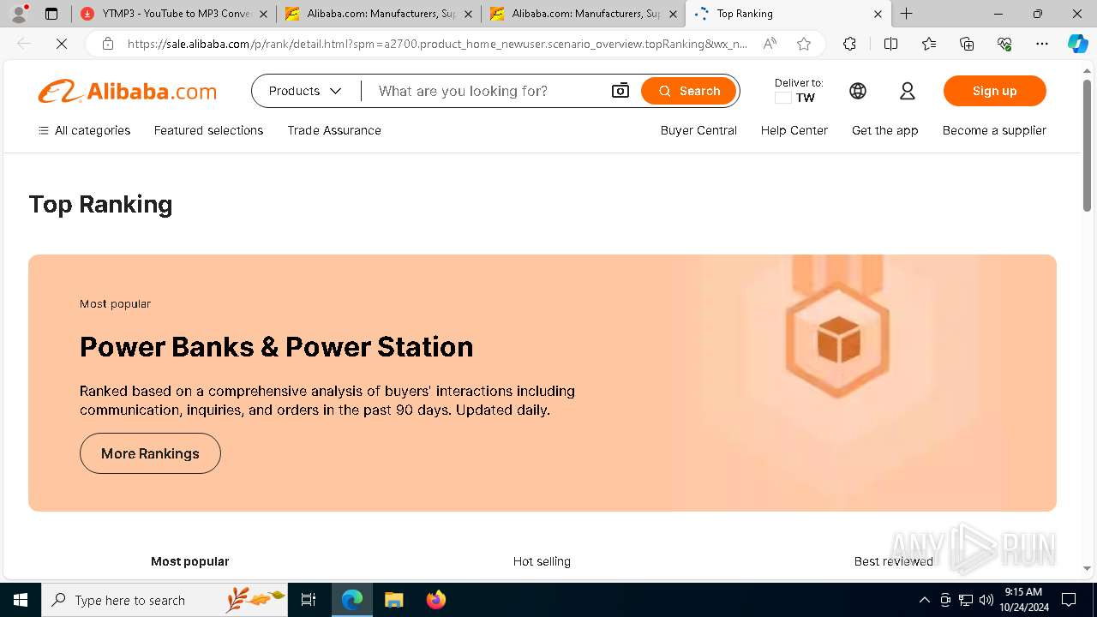Open Help Center link
Screen dimensions: 1097x617
(794, 130)
